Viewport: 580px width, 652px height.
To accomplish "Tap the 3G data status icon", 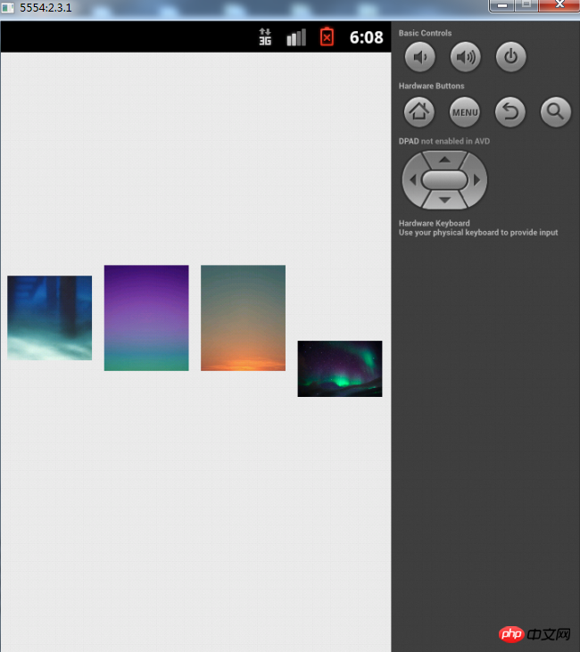I will pyautogui.click(x=265, y=37).
